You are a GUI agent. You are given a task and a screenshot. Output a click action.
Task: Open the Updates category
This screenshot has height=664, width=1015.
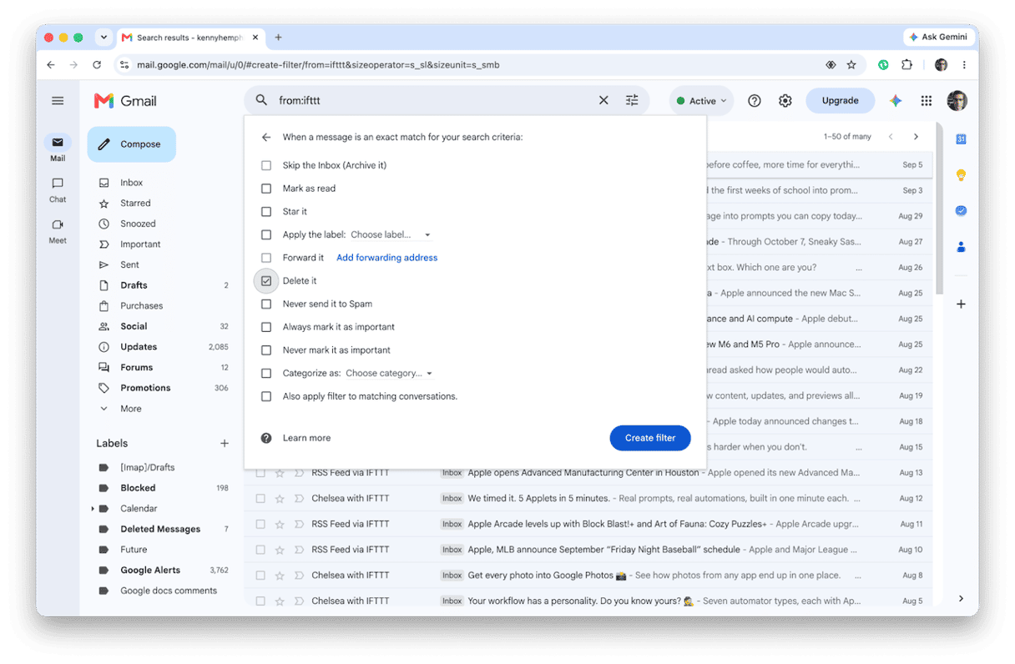pos(139,347)
